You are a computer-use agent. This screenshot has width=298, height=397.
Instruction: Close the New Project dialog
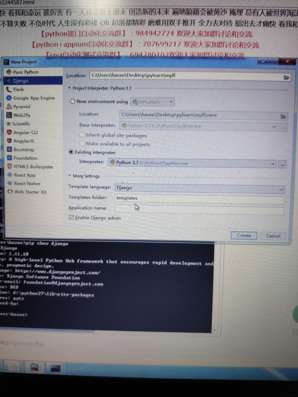click(x=287, y=62)
